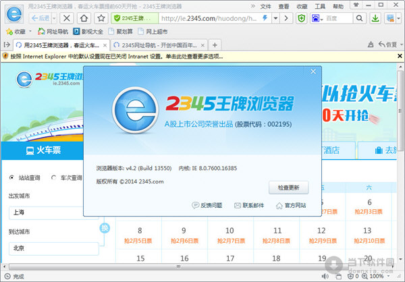405x282 pixels.
Task: Toggle the status bar speaker mute icon
Action: (325, 277)
